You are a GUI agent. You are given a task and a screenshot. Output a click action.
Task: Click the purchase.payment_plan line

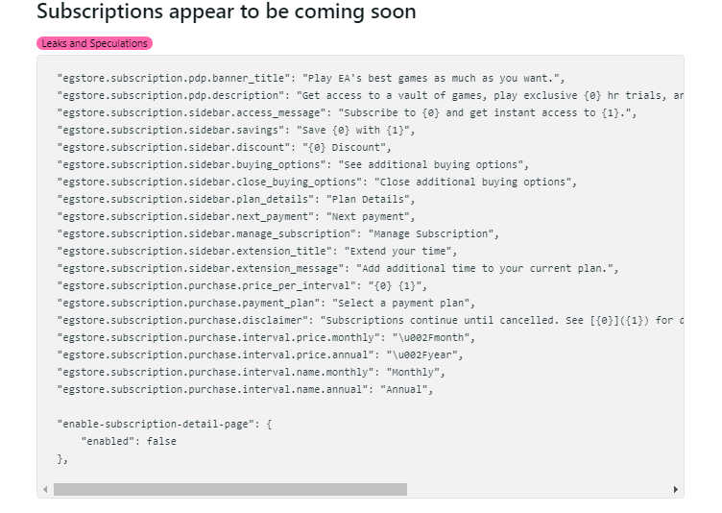coord(266,303)
